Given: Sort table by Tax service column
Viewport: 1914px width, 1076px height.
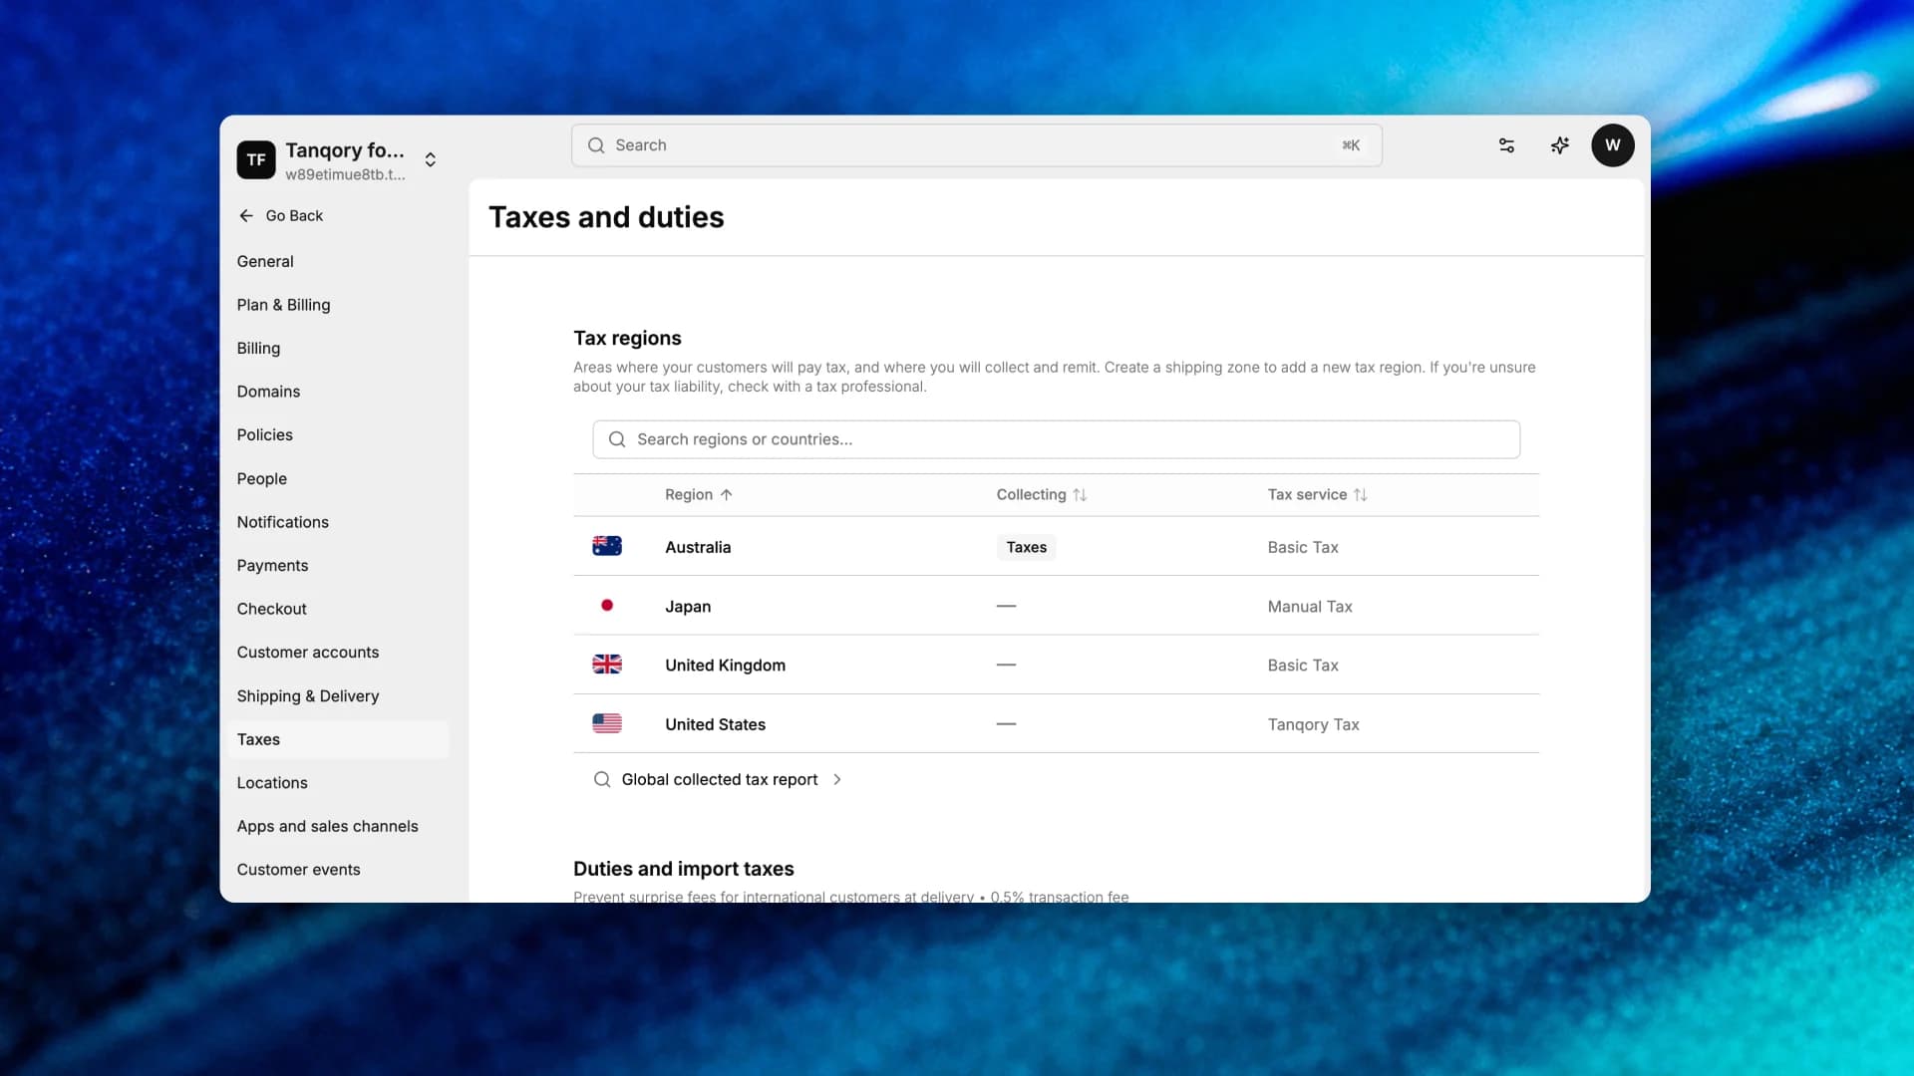Looking at the screenshot, I should point(1318,495).
